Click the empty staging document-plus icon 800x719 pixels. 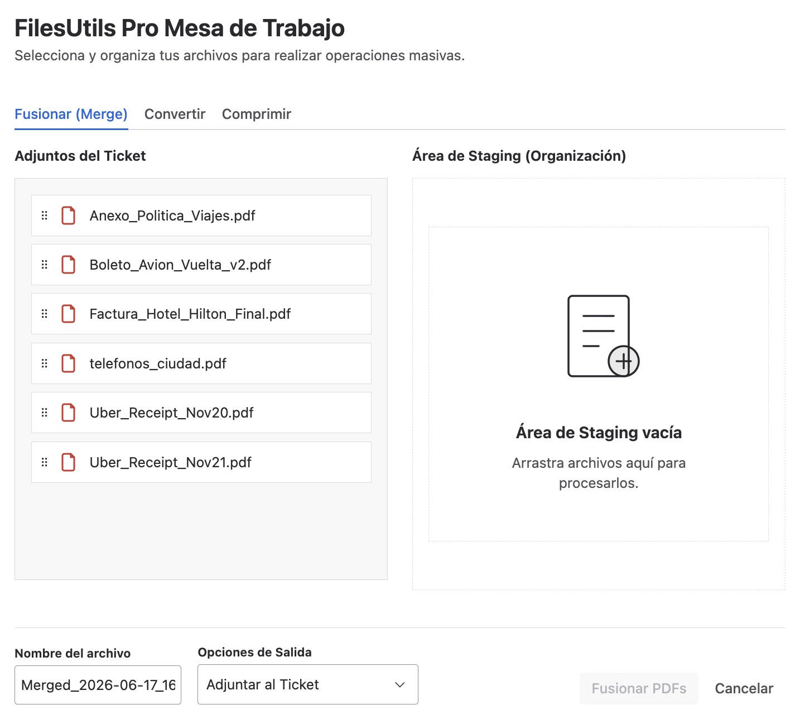tap(603, 336)
